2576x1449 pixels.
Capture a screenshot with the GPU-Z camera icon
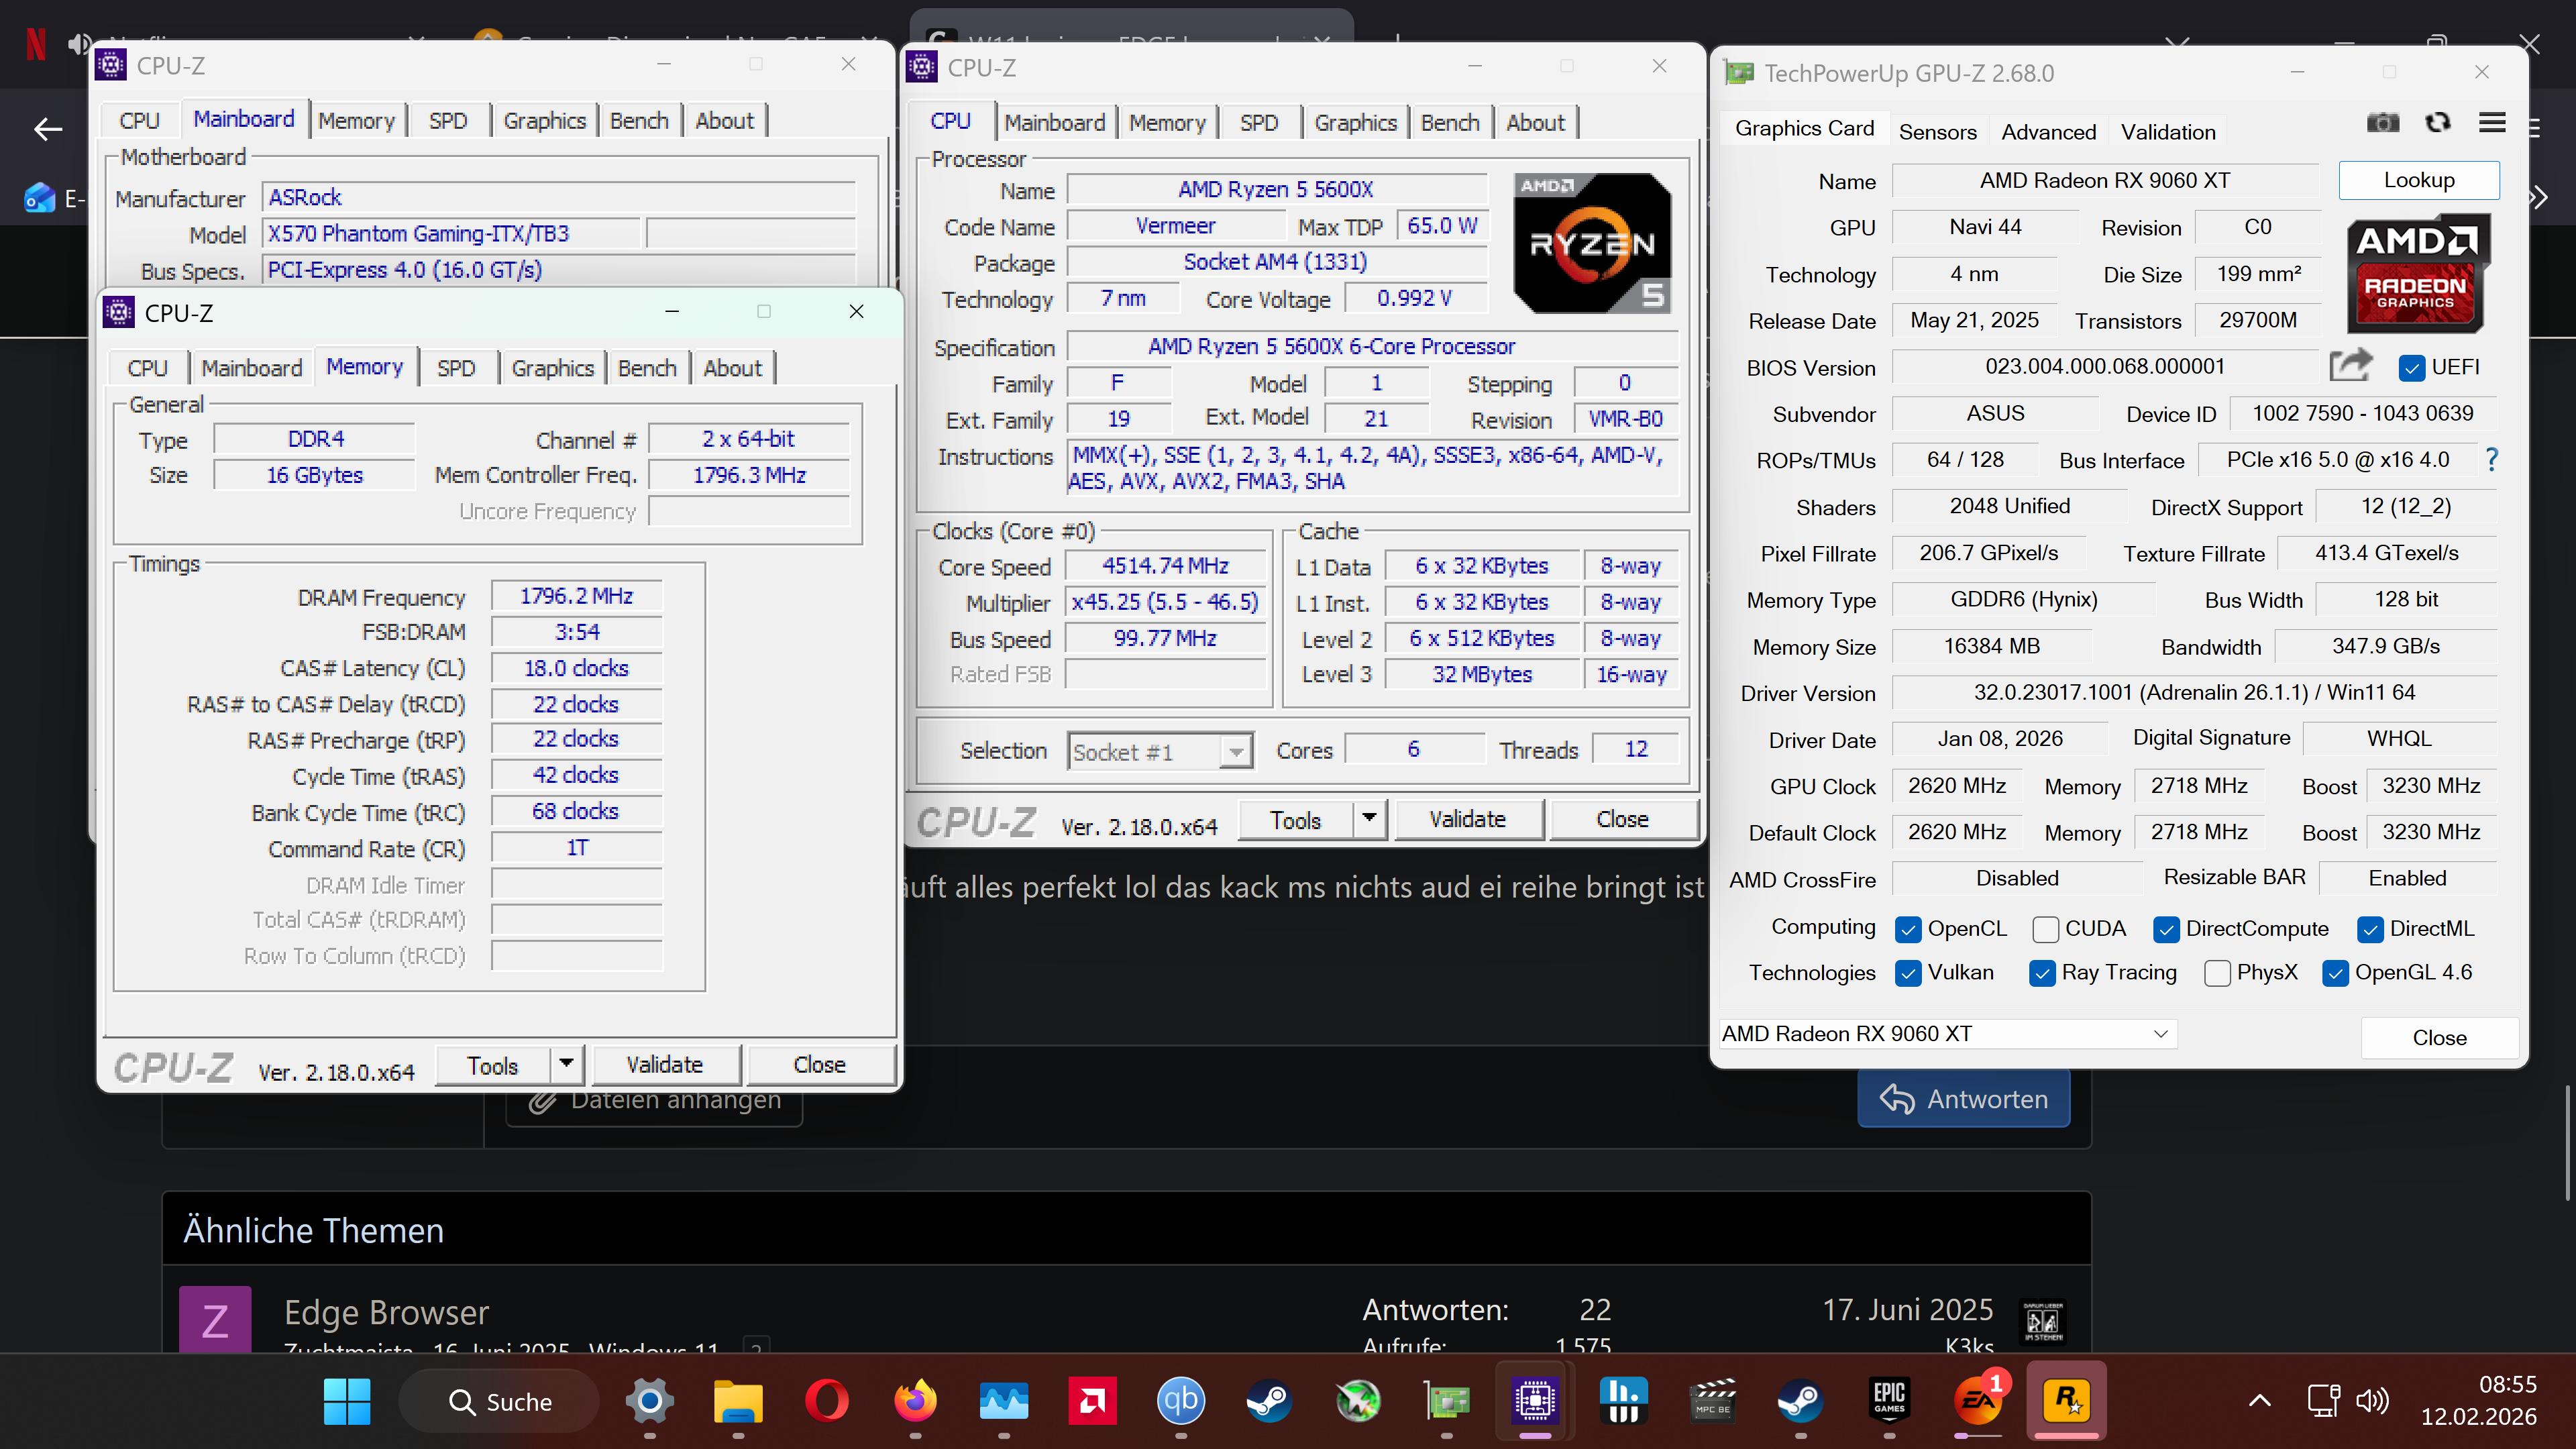point(2383,122)
